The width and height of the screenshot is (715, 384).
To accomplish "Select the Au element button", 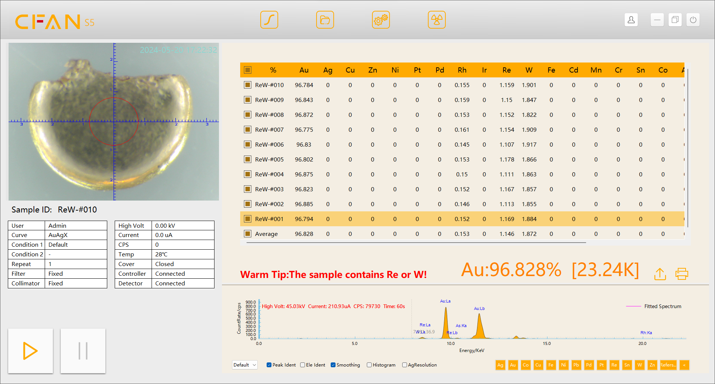I will click(513, 365).
